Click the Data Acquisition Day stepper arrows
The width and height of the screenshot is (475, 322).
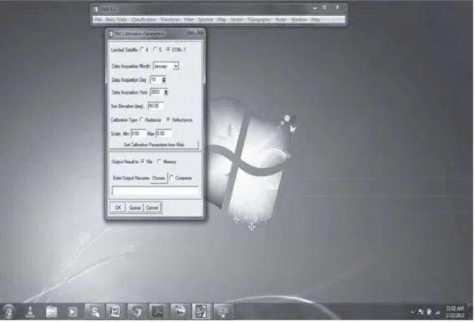tap(163, 79)
